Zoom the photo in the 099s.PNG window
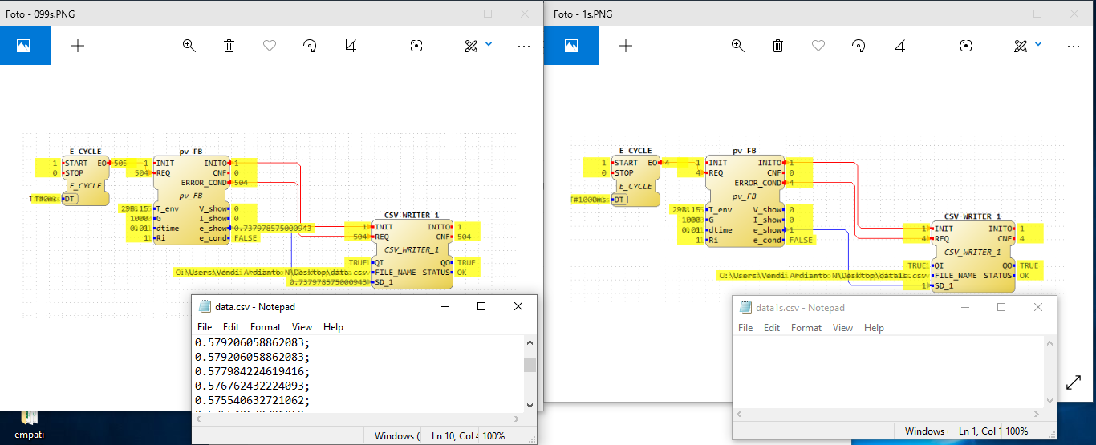The height and width of the screenshot is (445, 1096). tap(189, 46)
